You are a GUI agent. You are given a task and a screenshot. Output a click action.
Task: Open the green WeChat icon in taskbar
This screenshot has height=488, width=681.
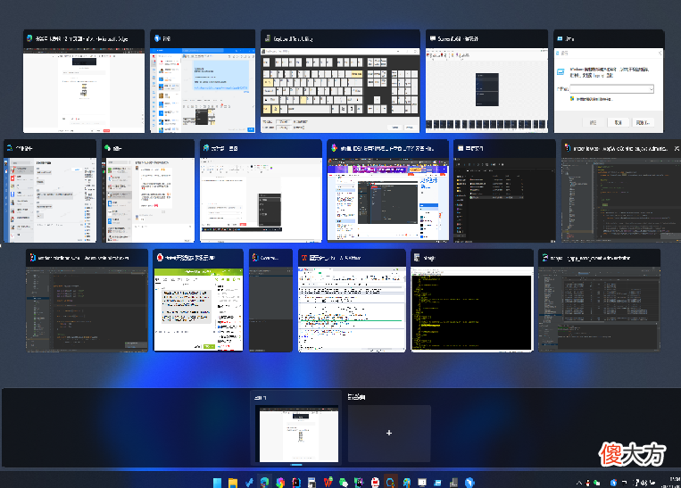tap(343, 482)
